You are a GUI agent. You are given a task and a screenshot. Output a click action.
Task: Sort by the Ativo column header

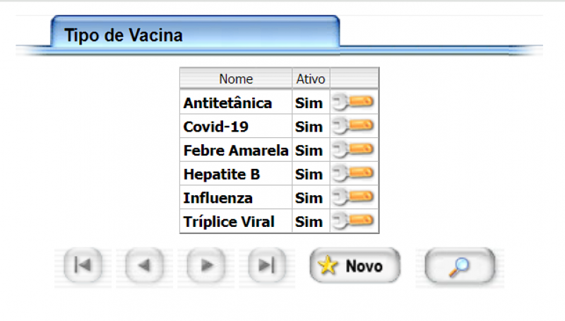point(310,78)
